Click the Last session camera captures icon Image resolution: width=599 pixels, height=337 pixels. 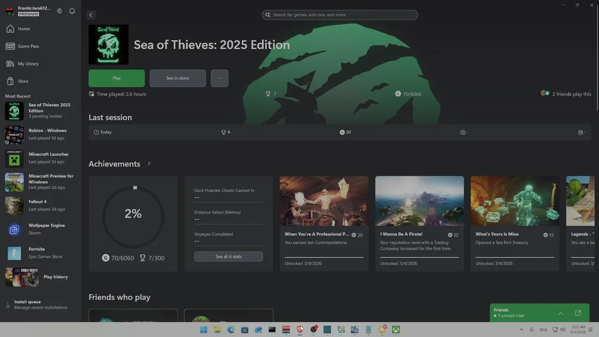pyautogui.click(x=463, y=132)
